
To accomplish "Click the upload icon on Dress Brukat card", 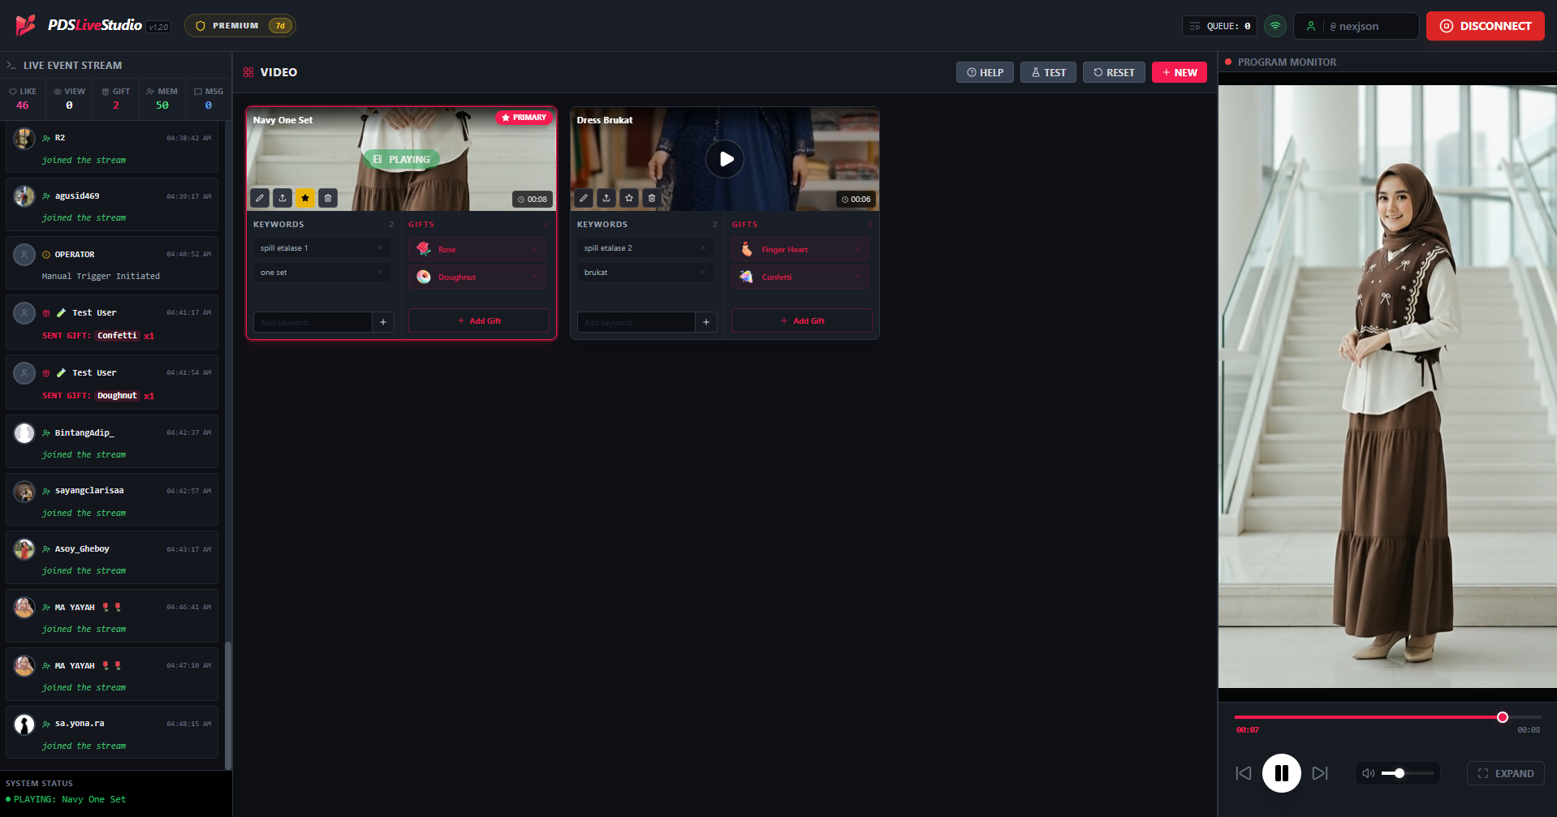I will pyautogui.click(x=606, y=197).
